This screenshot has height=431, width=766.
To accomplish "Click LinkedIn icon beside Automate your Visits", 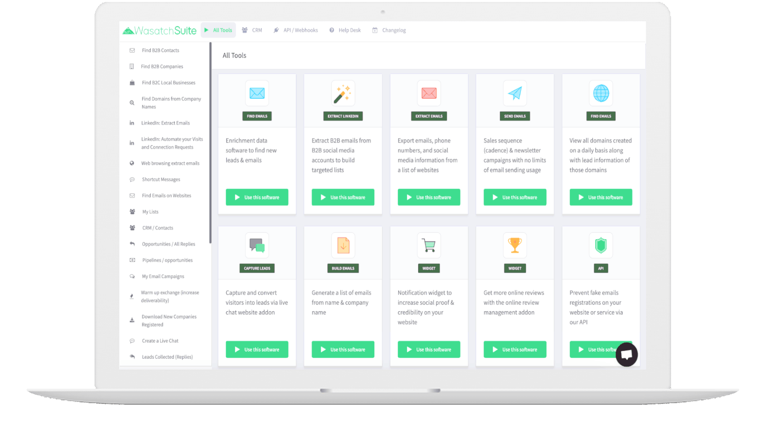I will pos(132,143).
